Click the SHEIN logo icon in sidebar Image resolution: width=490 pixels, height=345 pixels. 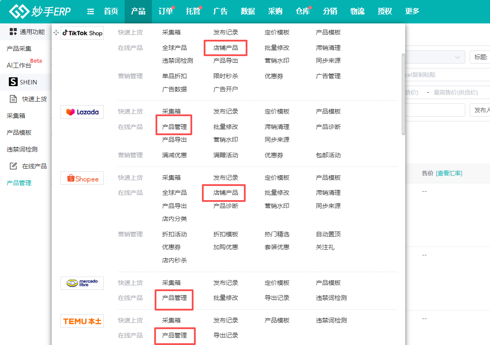tap(13, 82)
